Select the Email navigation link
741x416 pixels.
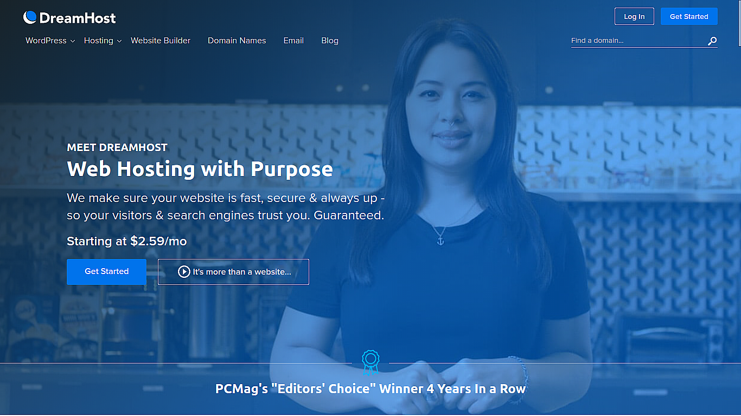[x=293, y=41]
